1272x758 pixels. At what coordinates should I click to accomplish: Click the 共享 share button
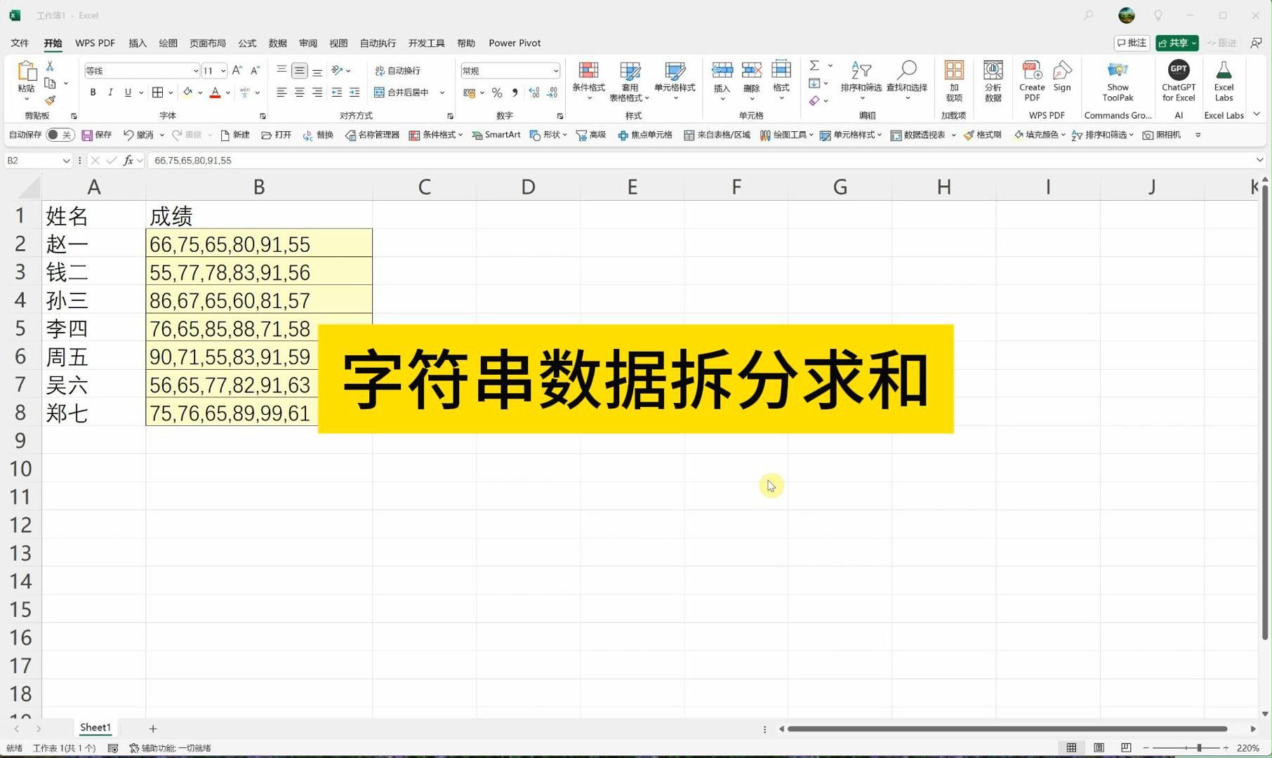(x=1176, y=43)
